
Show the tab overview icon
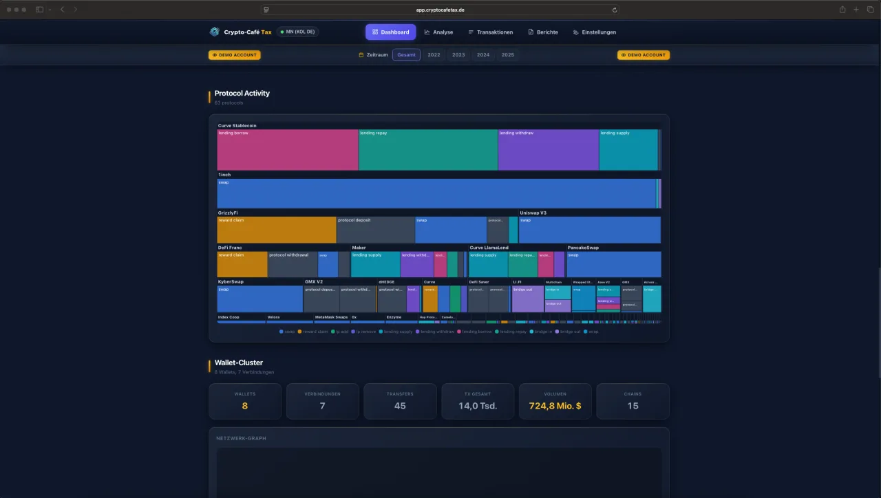tap(870, 10)
